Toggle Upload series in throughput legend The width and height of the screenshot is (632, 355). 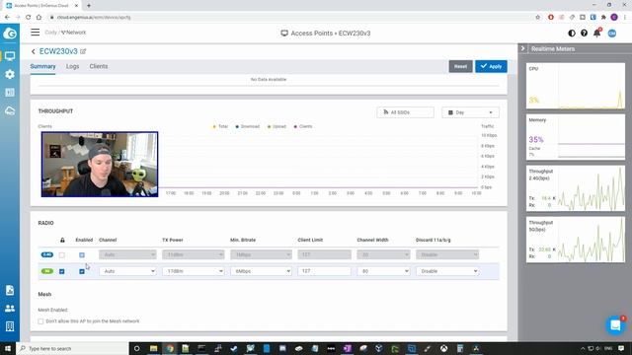(x=276, y=126)
